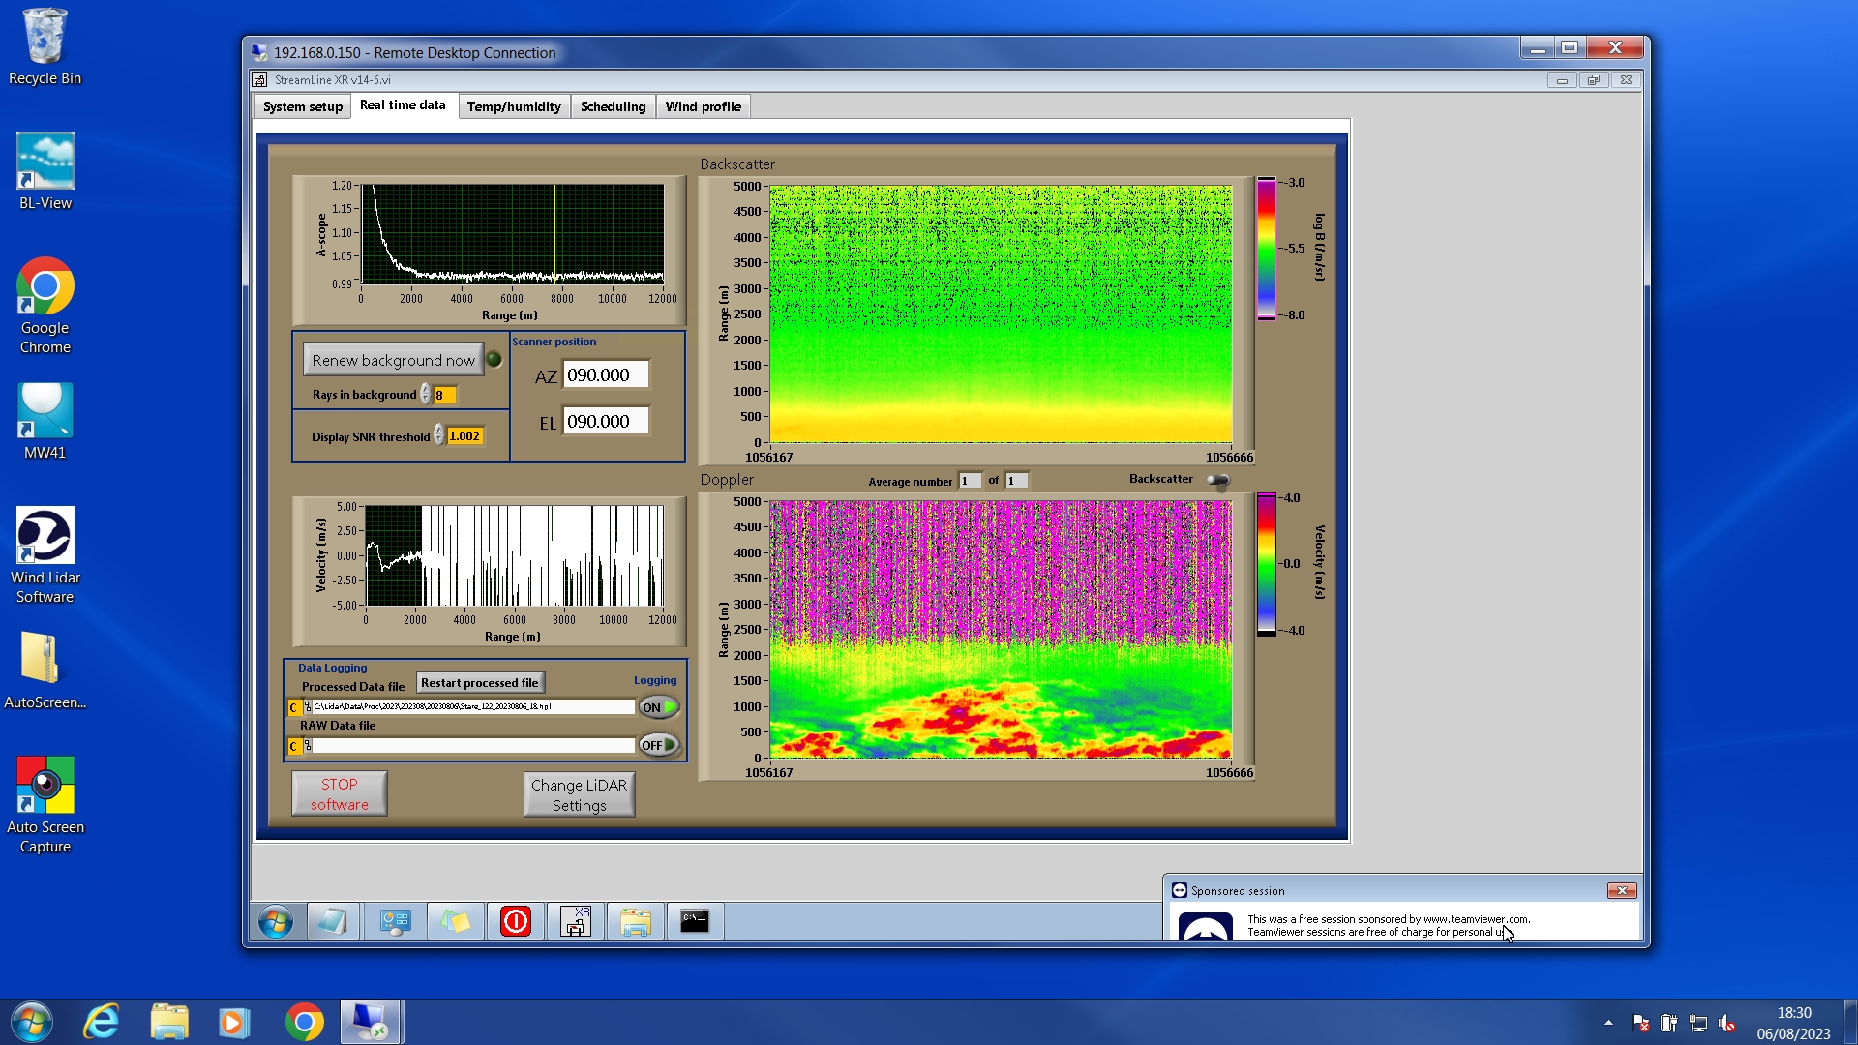Click the AZ scanner position field
This screenshot has height=1045, width=1858.
605,375
